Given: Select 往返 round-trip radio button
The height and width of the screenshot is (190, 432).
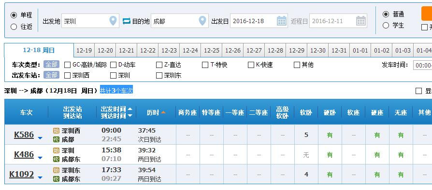Looking at the screenshot, I should click(14, 27).
